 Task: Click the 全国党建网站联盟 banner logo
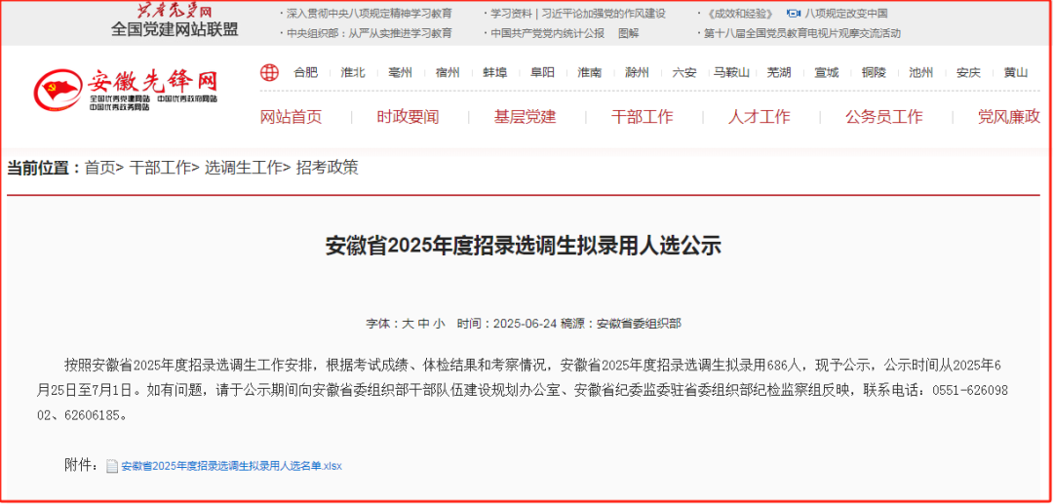coord(175,20)
